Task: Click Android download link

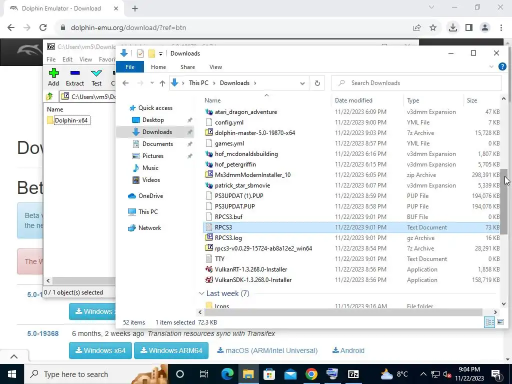Action: point(348,350)
